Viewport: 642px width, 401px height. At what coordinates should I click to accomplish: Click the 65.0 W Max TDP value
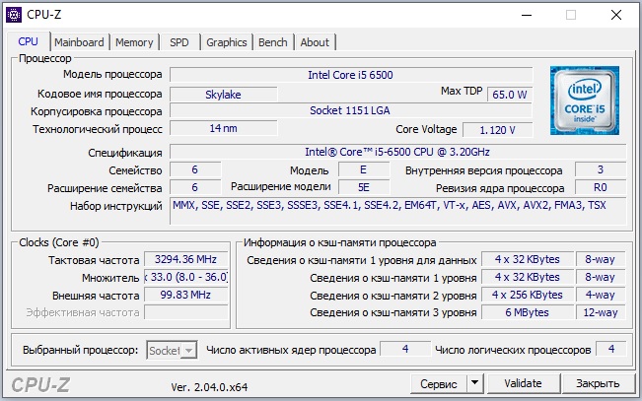(510, 95)
